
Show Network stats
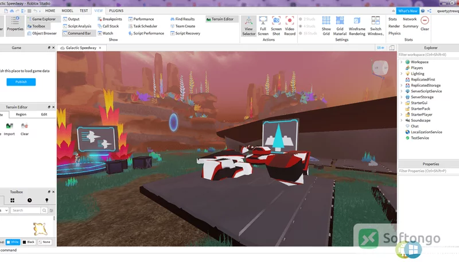tap(410, 19)
